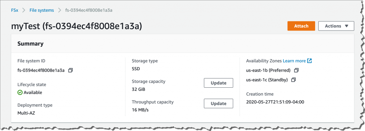This screenshot has width=365, height=131.
Task: Copy the us-east-1c Standby zone name
Action: [294, 80]
